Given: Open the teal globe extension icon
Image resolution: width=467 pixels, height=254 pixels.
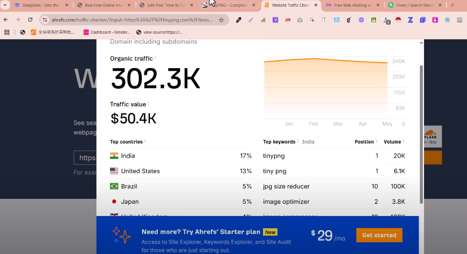Looking at the screenshot, I should (447, 20).
